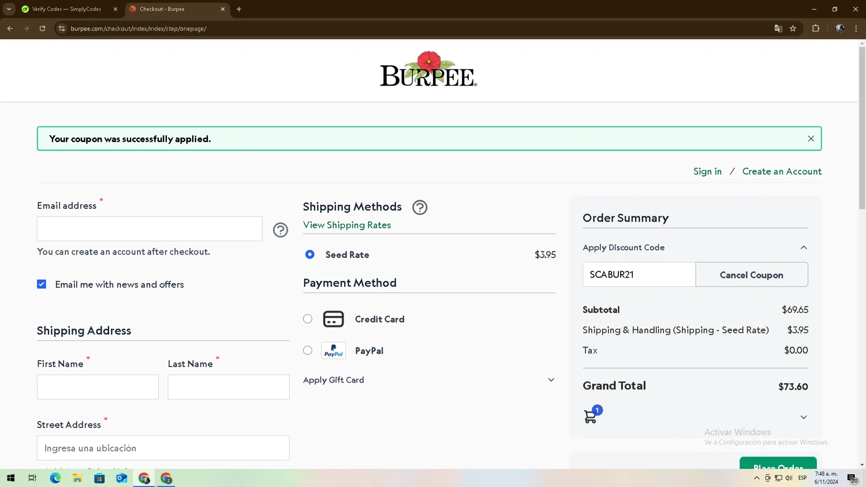Open notification center icon
866x487 pixels.
[x=852, y=478]
